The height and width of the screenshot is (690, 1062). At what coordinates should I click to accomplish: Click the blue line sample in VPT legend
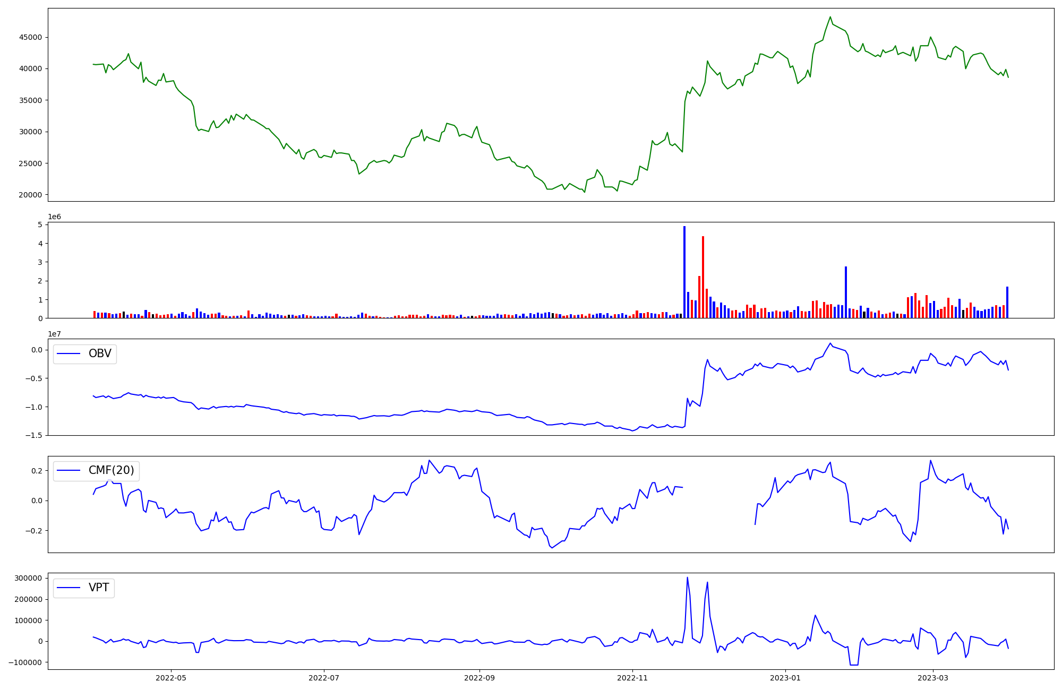(x=68, y=588)
